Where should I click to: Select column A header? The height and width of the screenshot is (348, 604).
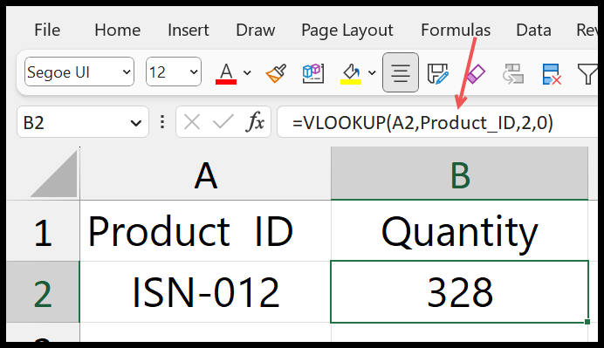(205, 174)
